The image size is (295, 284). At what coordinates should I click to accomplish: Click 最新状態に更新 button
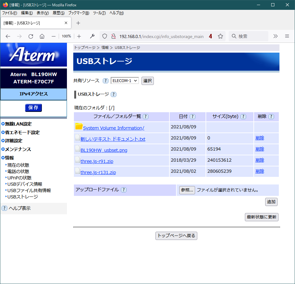pyautogui.click(x=261, y=217)
